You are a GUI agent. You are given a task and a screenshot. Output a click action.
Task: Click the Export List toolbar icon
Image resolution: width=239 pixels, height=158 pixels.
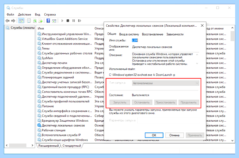coord(40,20)
